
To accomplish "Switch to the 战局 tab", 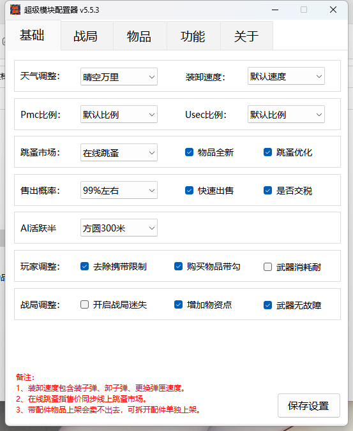I will [x=87, y=36].
